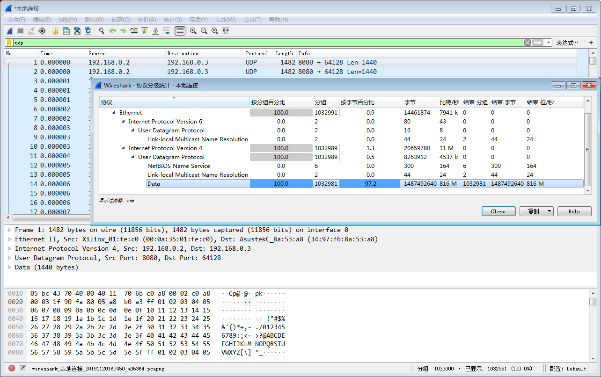Find a packet using the magnifier icon
This screenshot has height=377, width=601.
click(101, 31)
